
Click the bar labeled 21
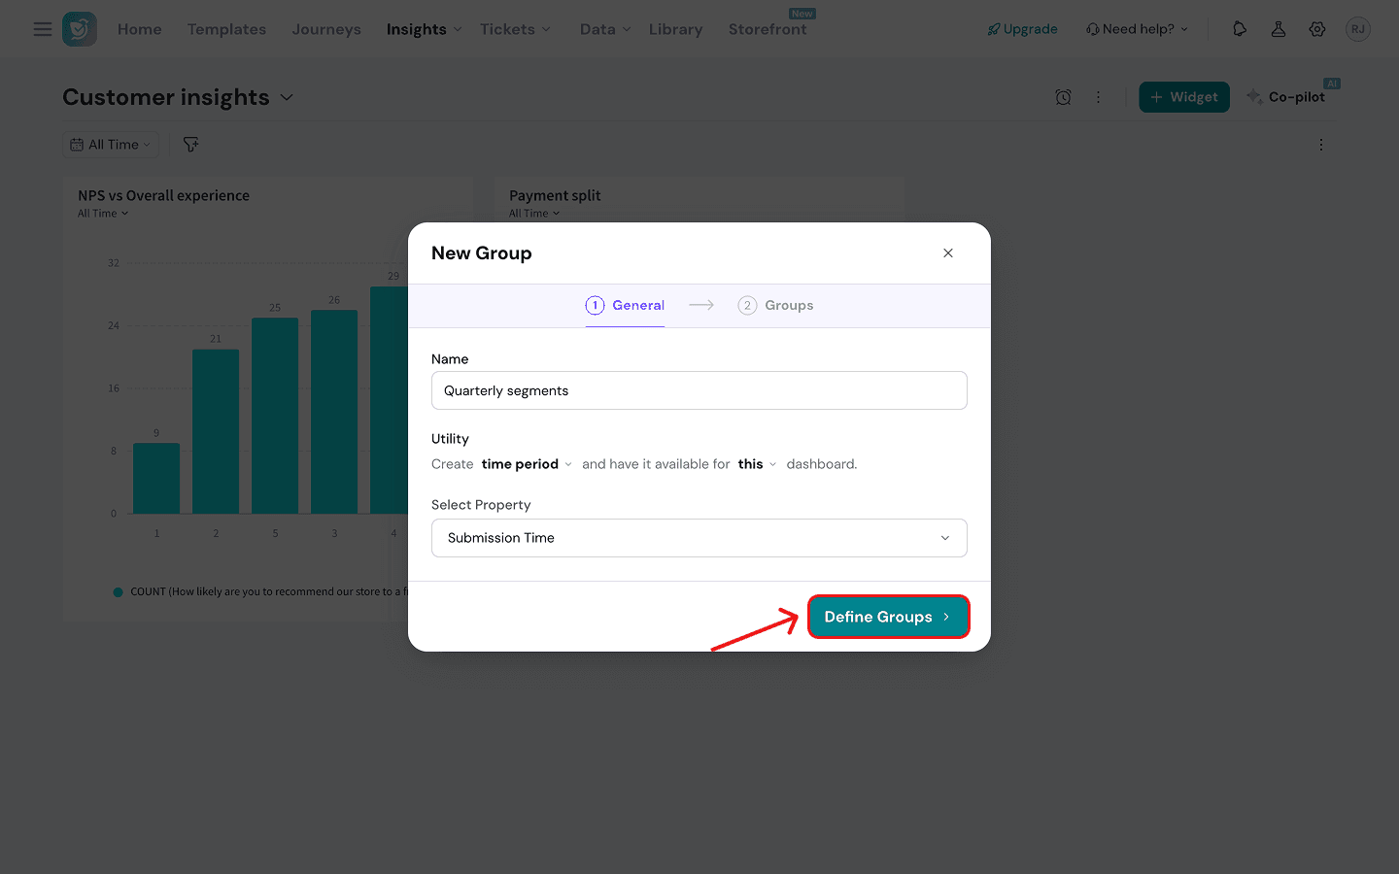tap(216, 431)
